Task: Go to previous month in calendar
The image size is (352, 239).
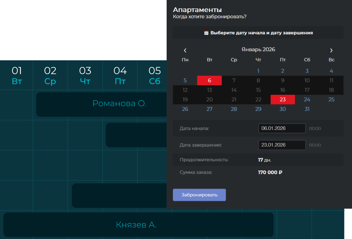Action: tap(185, 50)
